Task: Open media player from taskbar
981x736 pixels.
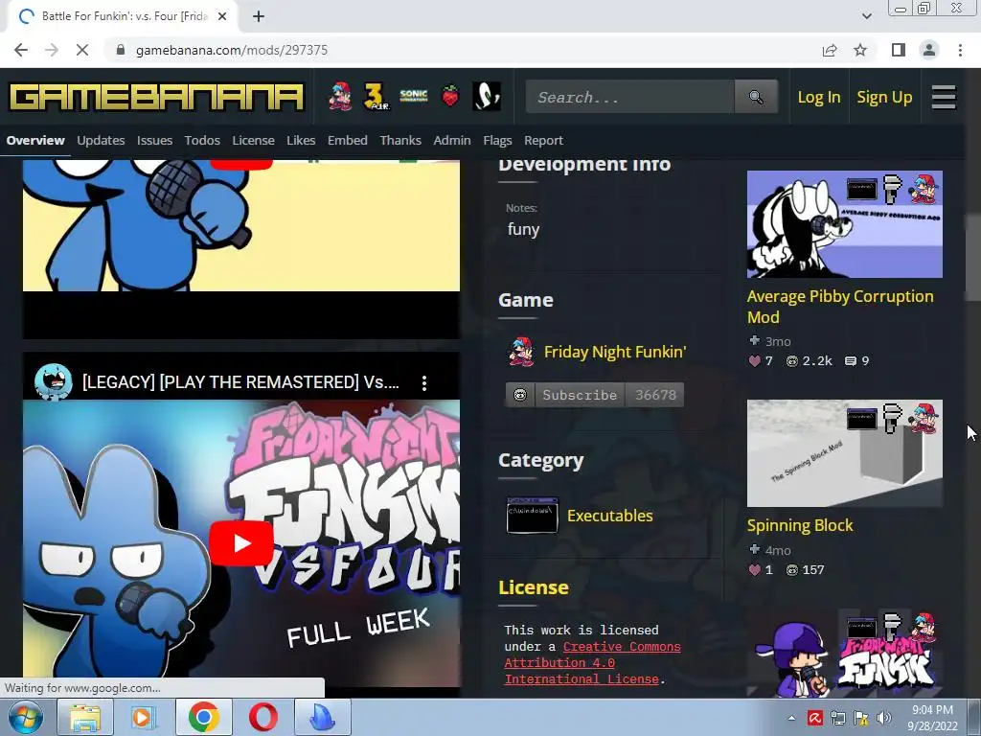Action: (x=143, y=717)
